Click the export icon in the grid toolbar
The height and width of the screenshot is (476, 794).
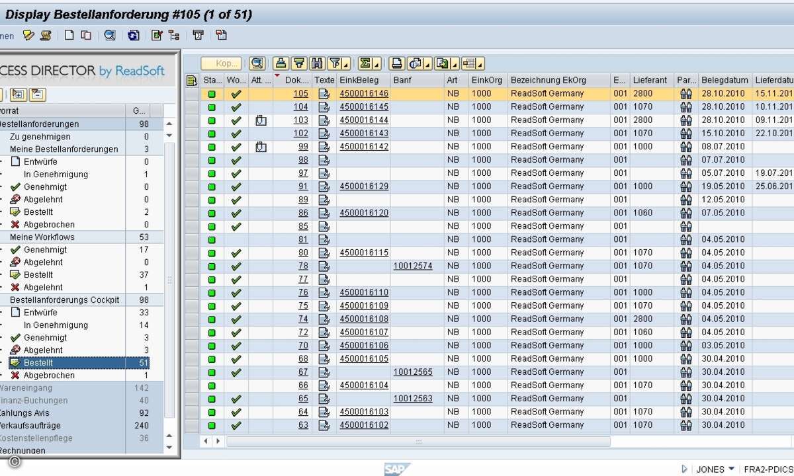tap(442, 63)
